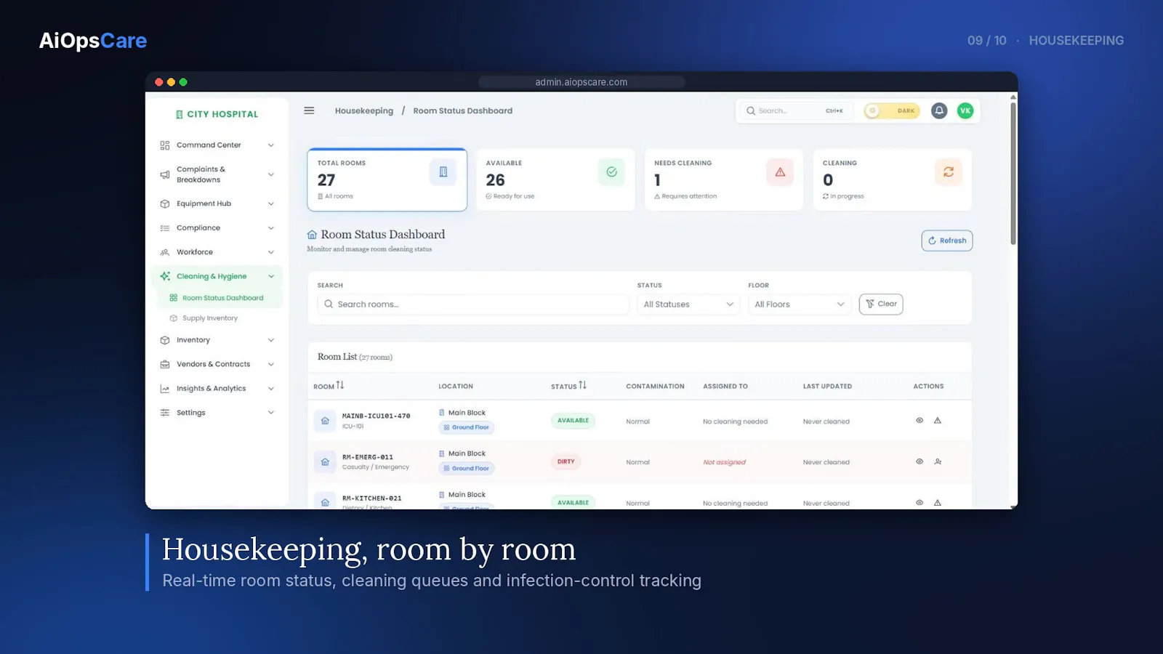Click the room icon for MAINB-ICU101-470
This screenshot has width=1163, height=654.
pos(325,421)
